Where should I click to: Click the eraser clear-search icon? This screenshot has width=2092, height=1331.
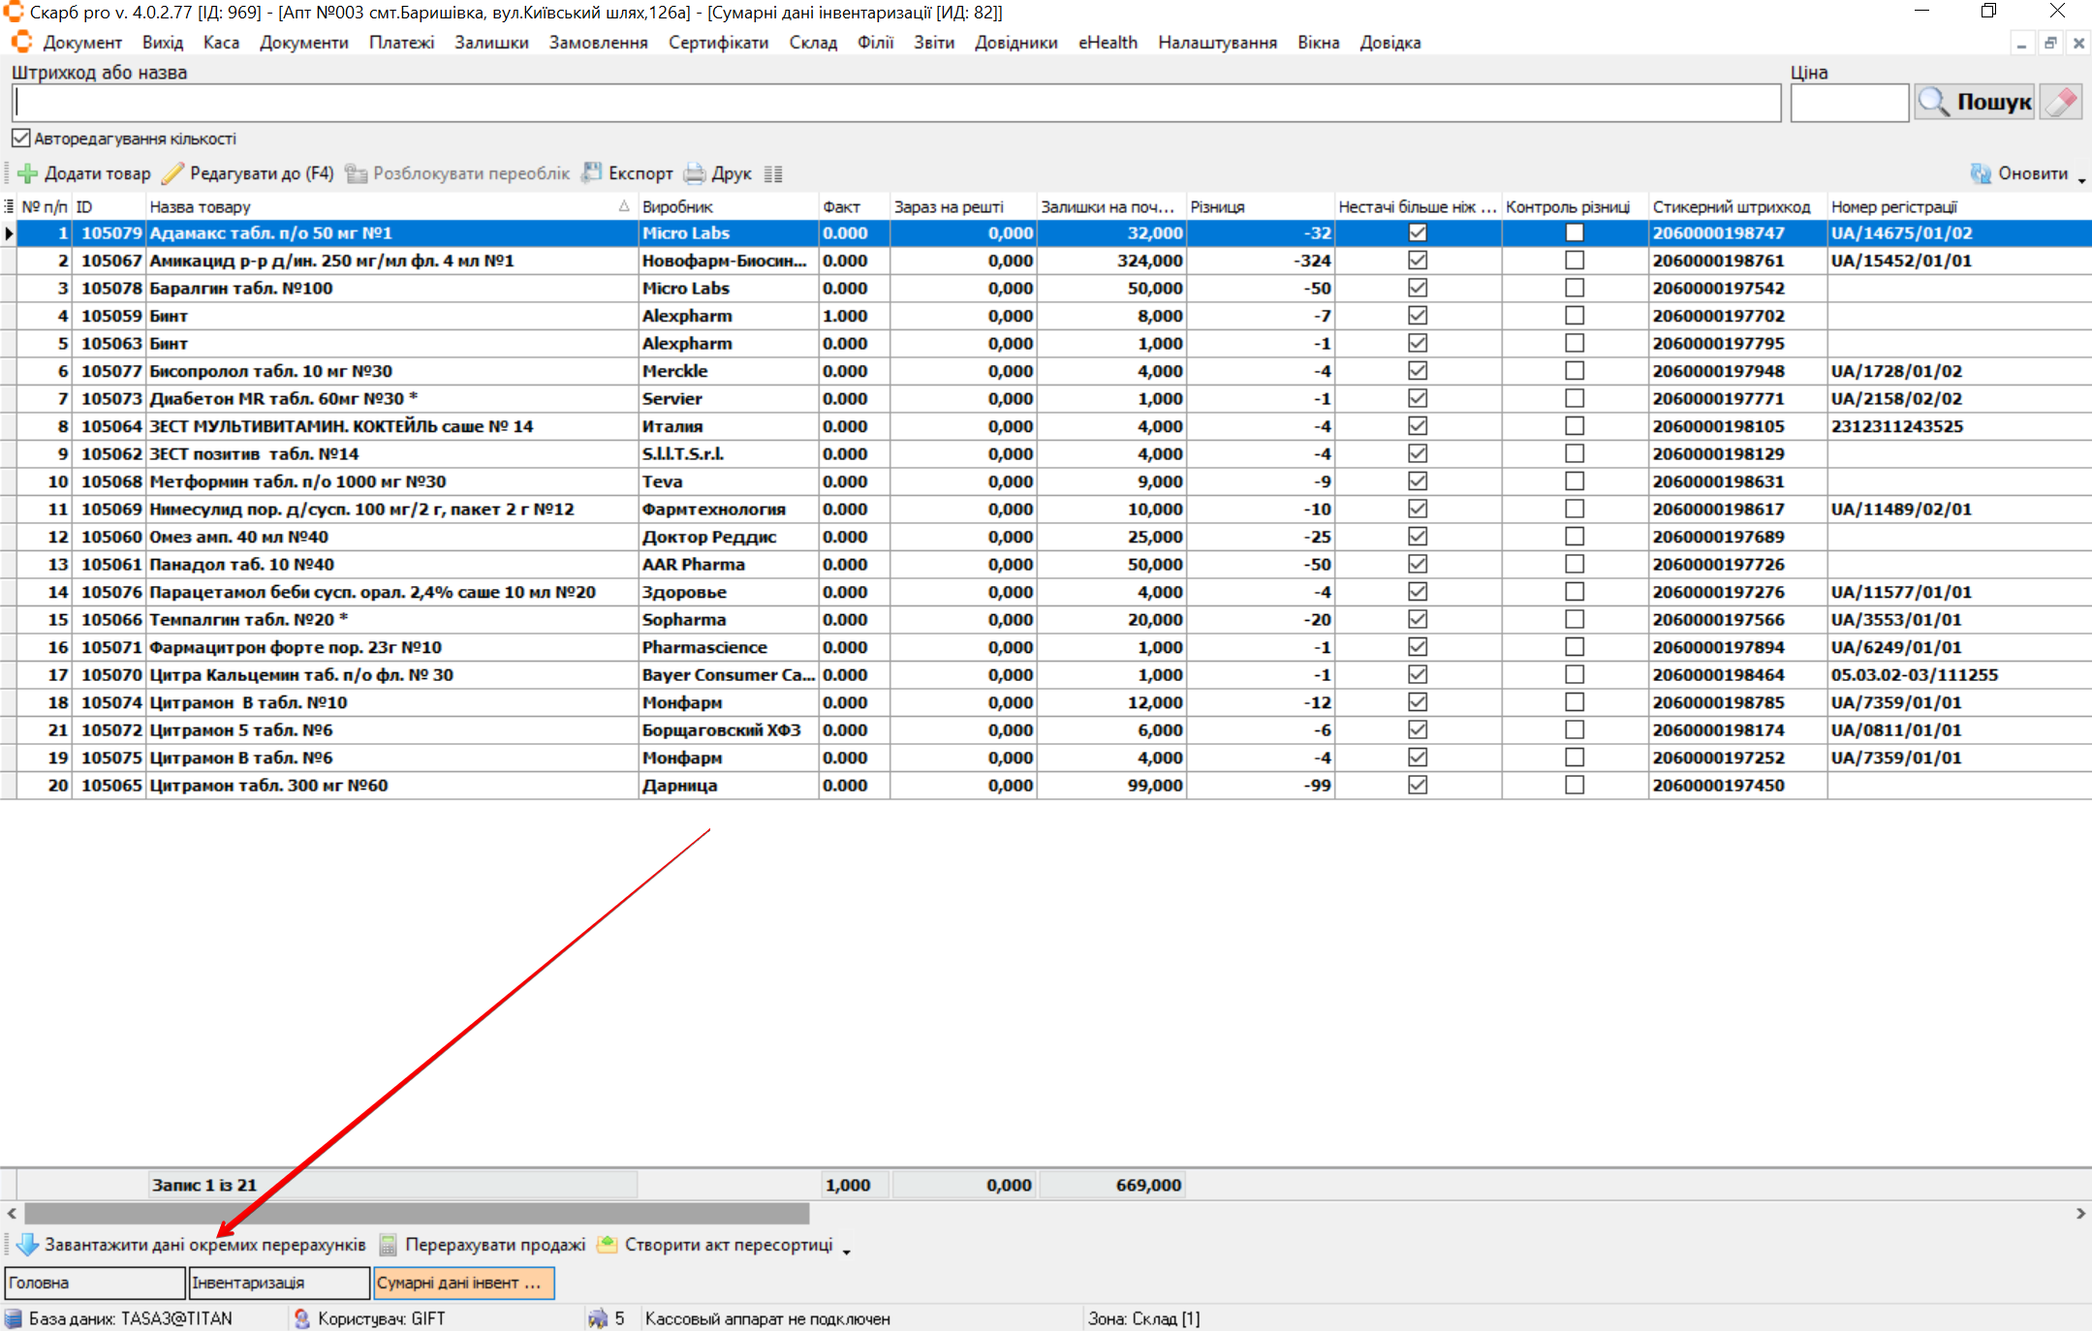[2061, 102]
